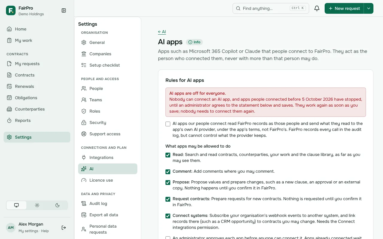Click the My work clipboard icon
383x239 pixels.
pos(9,40)
